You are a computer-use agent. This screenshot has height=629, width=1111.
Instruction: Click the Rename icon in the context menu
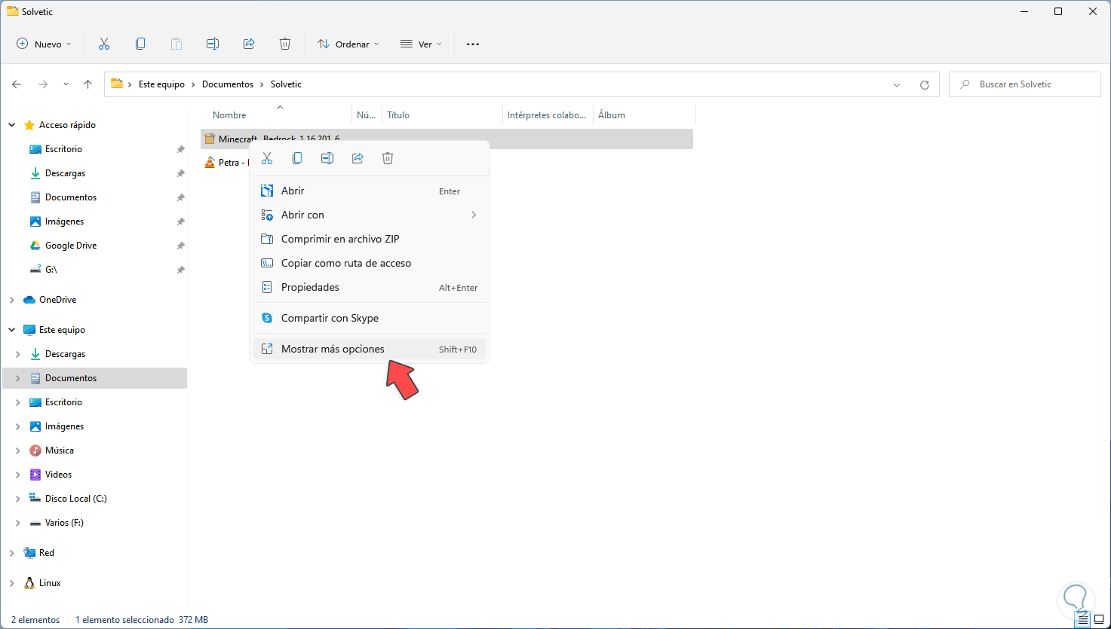[x=327, y=158]
